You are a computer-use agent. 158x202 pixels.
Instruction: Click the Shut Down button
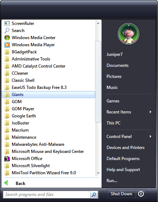click(x=121, y=193)
